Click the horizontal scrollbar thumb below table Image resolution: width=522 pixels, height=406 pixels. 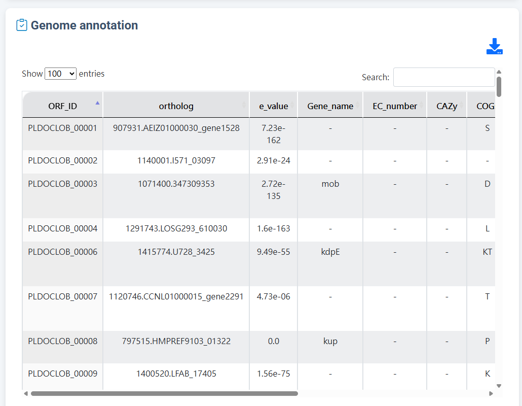pos(164,393)
